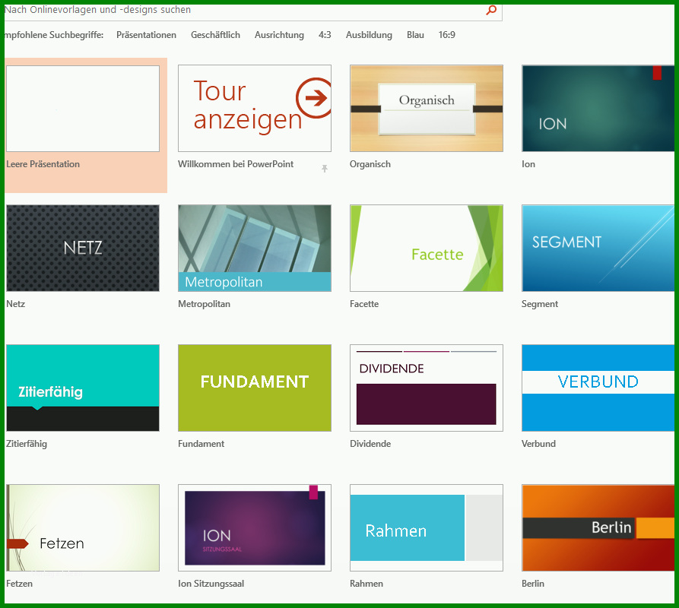
Task: Click the Organisch caption below thumbnail
Action: pos(370,164)
